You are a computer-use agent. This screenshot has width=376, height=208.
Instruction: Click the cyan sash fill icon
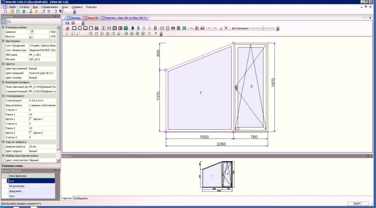click(138, 28)
